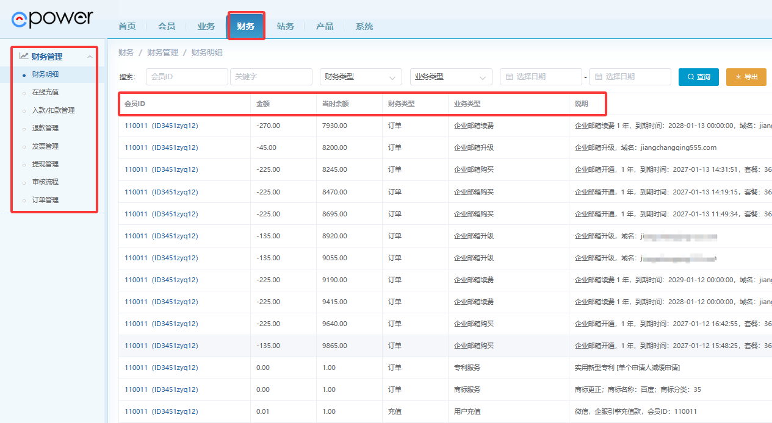Switch to the 业务 top tab
The width and height of the screenshot is (772, 423).
(x=206, y=26)
